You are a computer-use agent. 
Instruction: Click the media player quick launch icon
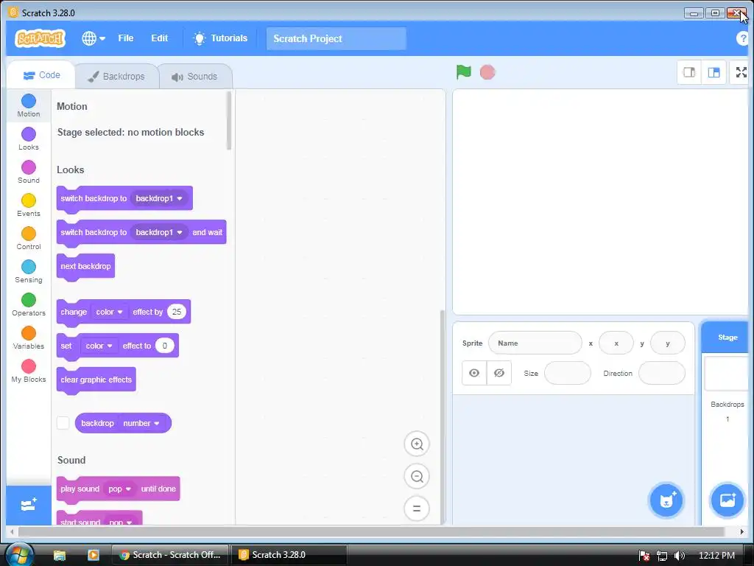coord(94,555)
